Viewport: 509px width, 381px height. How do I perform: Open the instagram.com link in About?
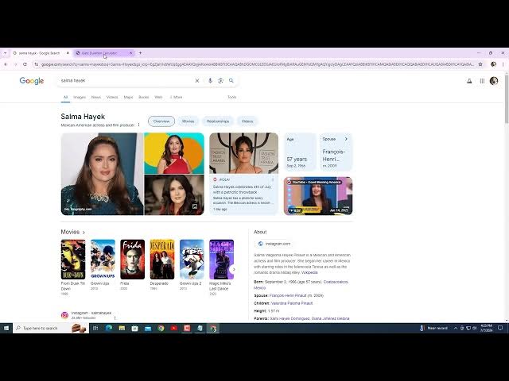tap(274, 244)
